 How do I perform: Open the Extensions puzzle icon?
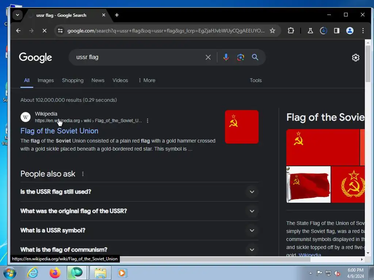(x=291, y=31)
